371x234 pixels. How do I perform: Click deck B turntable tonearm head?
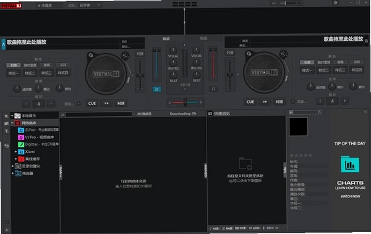pos(286,78)
